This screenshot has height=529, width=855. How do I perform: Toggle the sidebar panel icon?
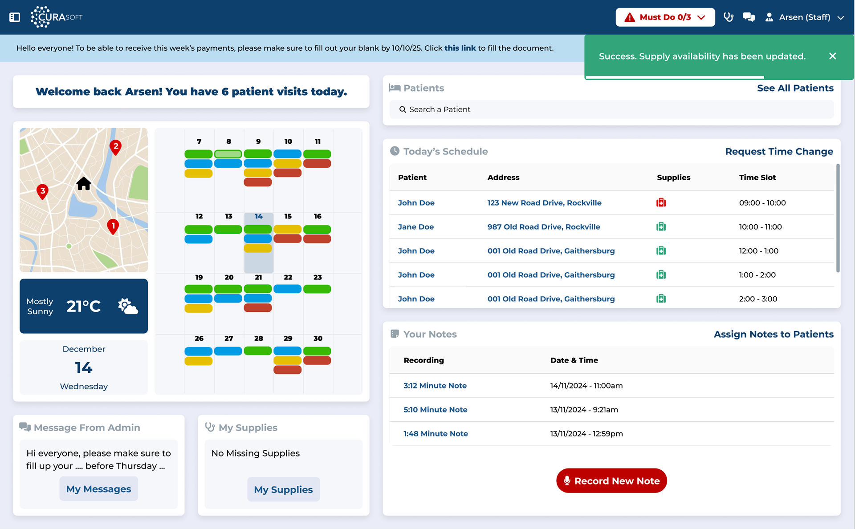pyautogui.click(x=15, y=17)
